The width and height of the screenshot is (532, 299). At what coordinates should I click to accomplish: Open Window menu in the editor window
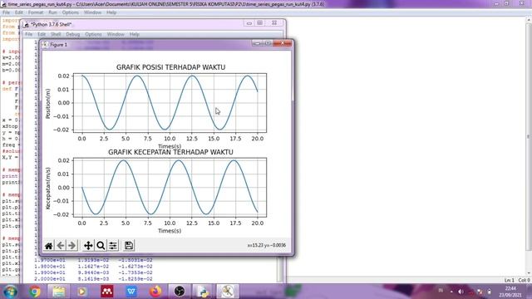(92, 12)
